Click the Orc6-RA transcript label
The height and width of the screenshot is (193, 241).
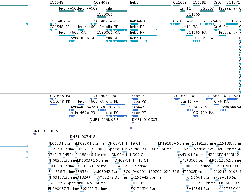click(x=221, y=27)
